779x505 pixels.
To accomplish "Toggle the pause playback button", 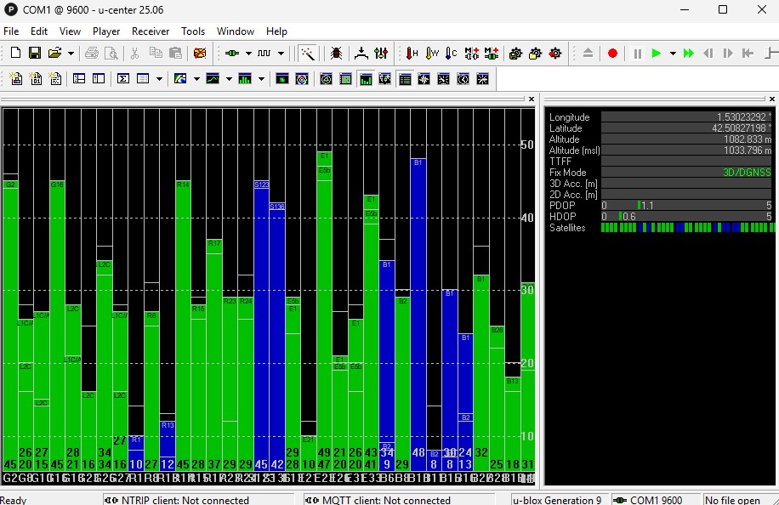I will point(637,53).
